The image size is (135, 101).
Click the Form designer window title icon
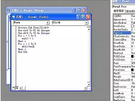point(9,10)
